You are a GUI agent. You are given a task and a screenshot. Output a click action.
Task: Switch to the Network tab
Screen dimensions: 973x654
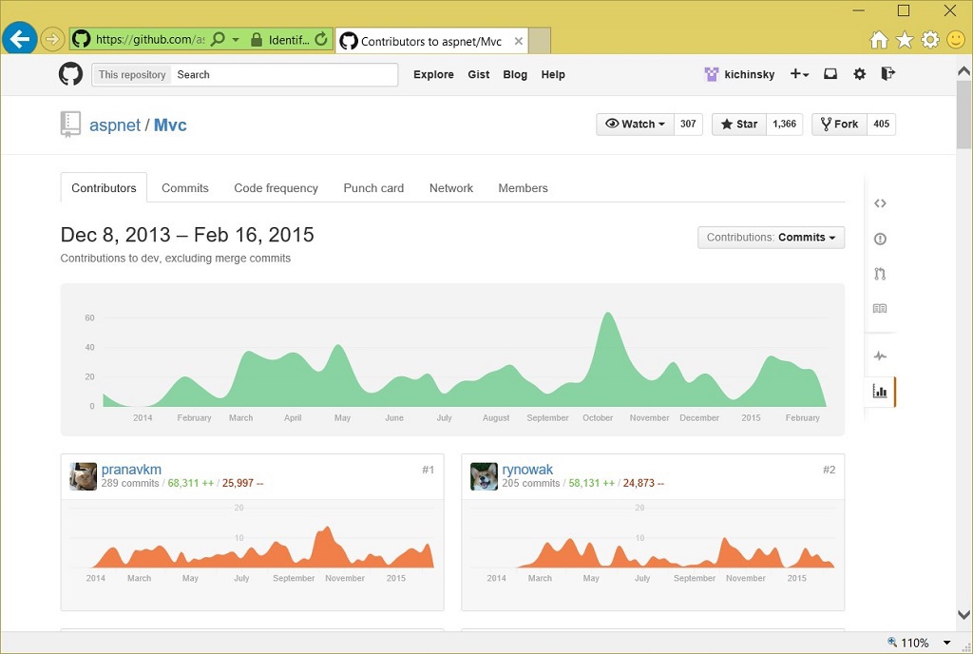tap(451, 188)
